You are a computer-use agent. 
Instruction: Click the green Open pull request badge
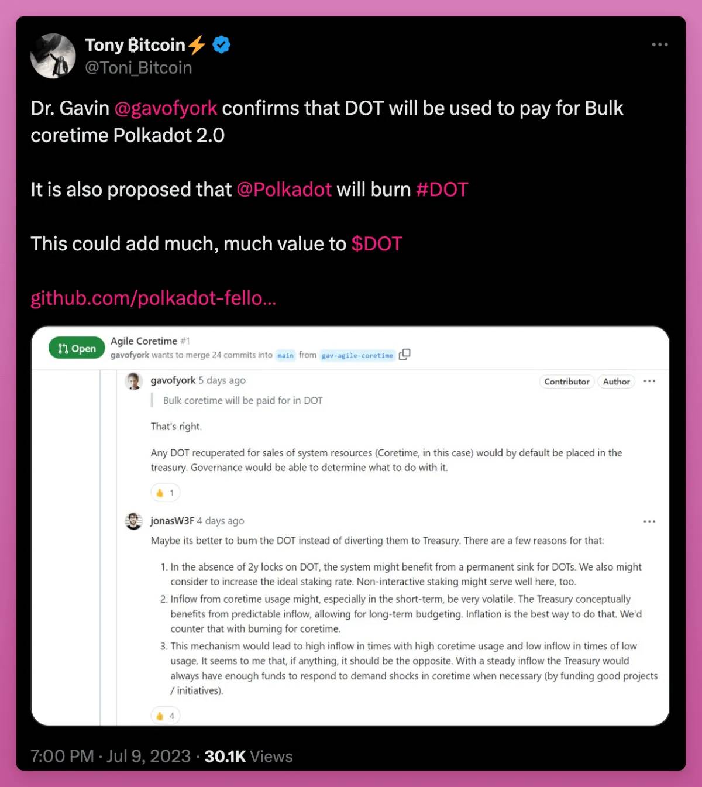point(77,348)
